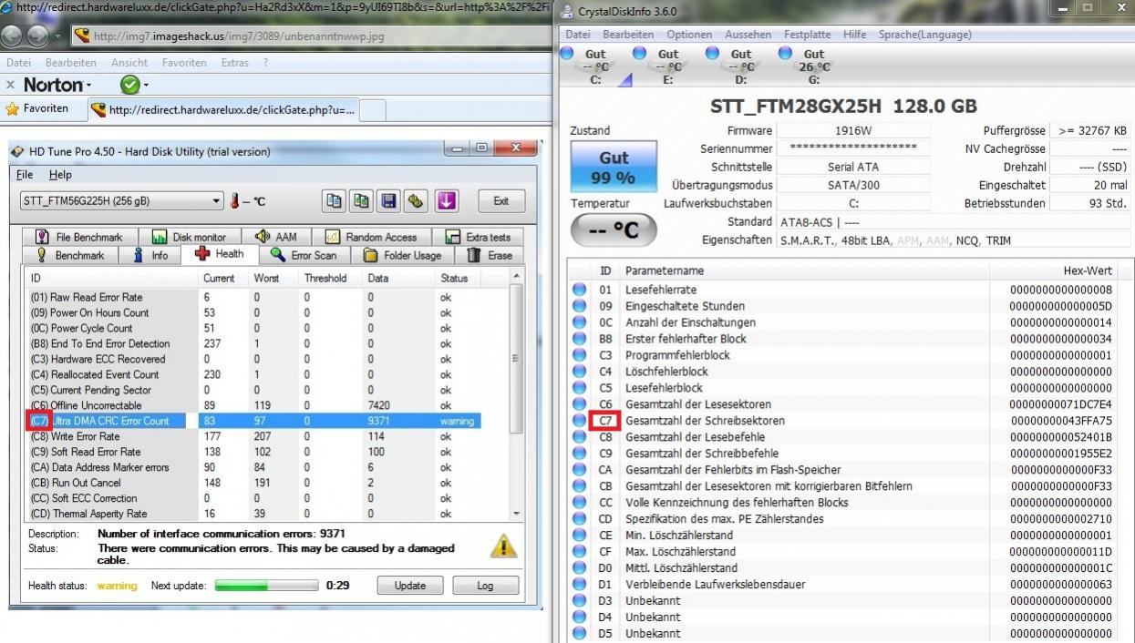Click the HD Tune copy screenshot icon

tap(362, 201)
